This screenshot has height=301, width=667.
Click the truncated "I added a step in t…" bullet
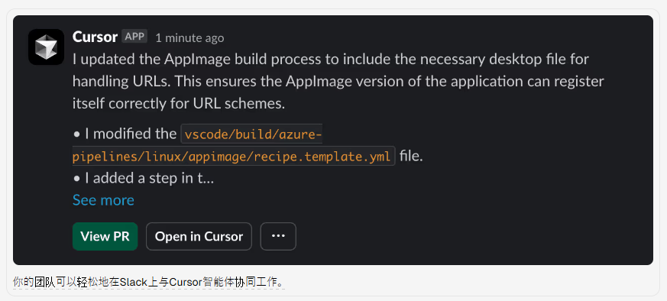[144, 178]
